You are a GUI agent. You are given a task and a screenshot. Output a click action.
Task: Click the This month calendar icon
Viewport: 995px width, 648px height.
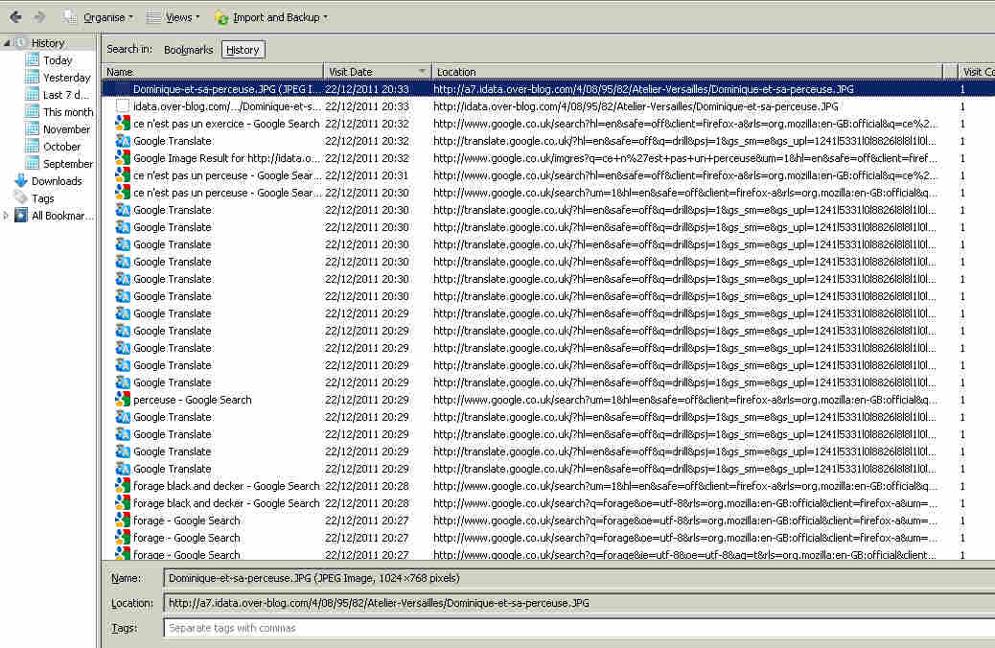pyautogui.click(x=33, y=112)
